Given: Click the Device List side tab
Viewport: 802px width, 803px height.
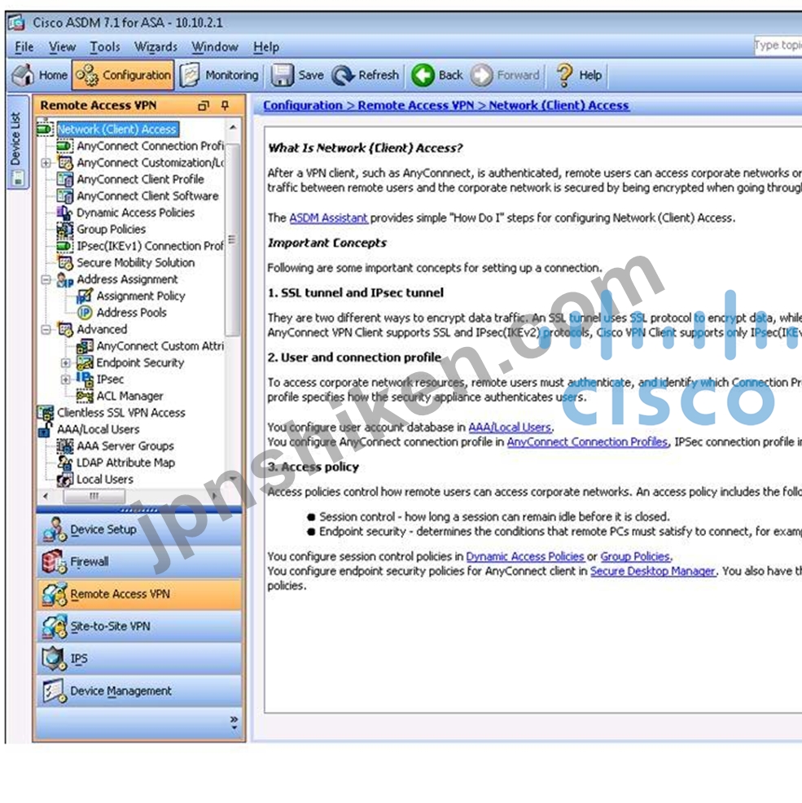Looking at the screenshot, I should [x=17, y=142].
